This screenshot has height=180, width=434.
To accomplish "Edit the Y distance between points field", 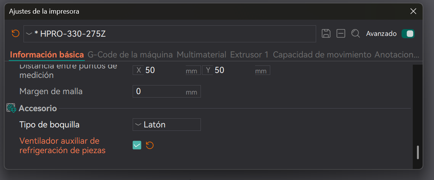I will coord(232,70).
